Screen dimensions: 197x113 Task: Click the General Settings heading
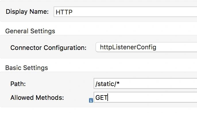30,31
